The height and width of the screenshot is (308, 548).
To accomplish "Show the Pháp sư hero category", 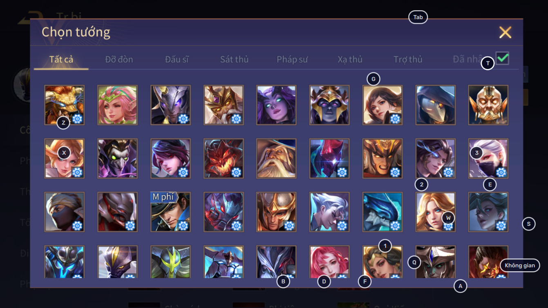I will click(x=292, y=59).
